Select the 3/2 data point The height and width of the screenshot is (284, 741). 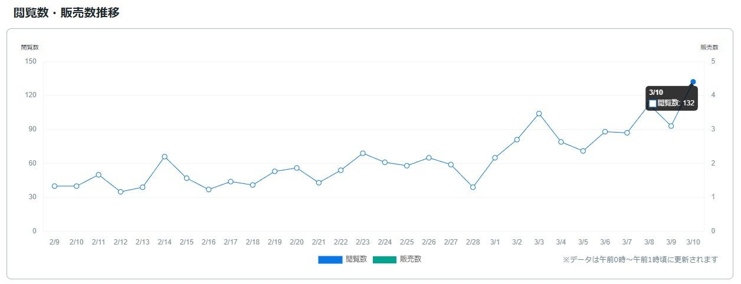click(517, 140)
